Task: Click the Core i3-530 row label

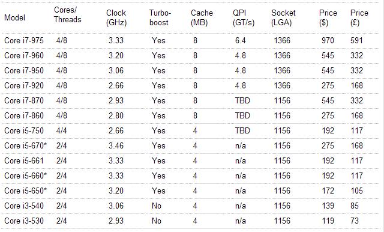Action: pyautogui.click(x=24, y=221)
